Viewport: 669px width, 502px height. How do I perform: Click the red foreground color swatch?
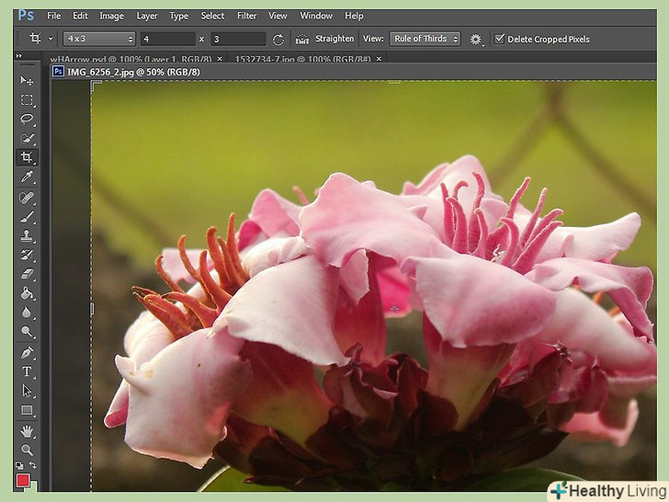24,481
